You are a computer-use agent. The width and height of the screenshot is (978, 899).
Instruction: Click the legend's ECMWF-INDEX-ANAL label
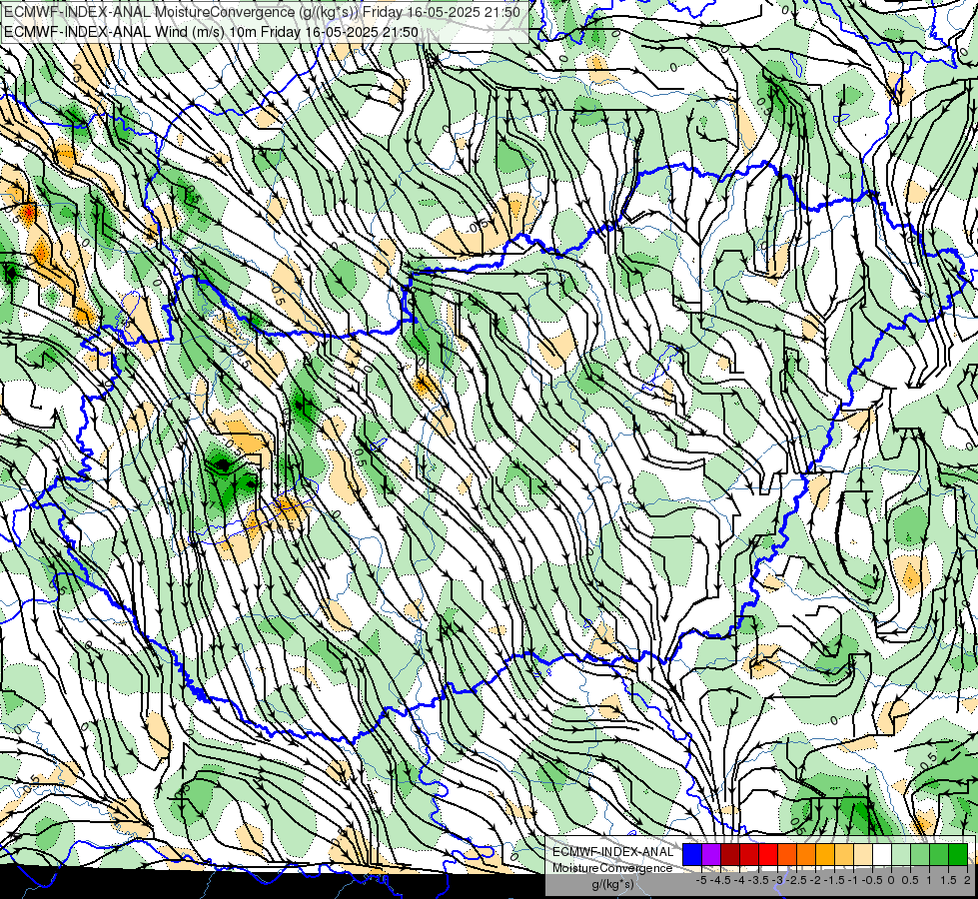(612, 852)
